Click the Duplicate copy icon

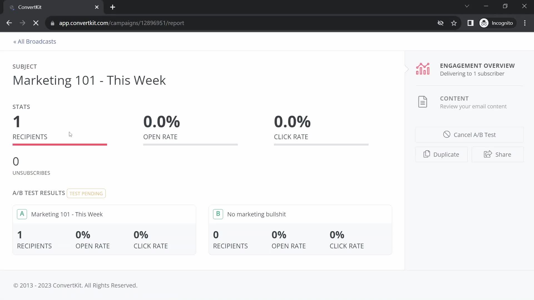click(x=426, y=154)
